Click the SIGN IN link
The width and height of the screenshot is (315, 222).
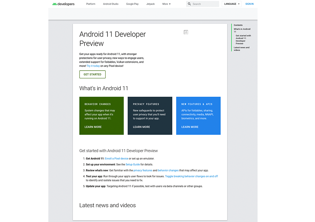249,4
